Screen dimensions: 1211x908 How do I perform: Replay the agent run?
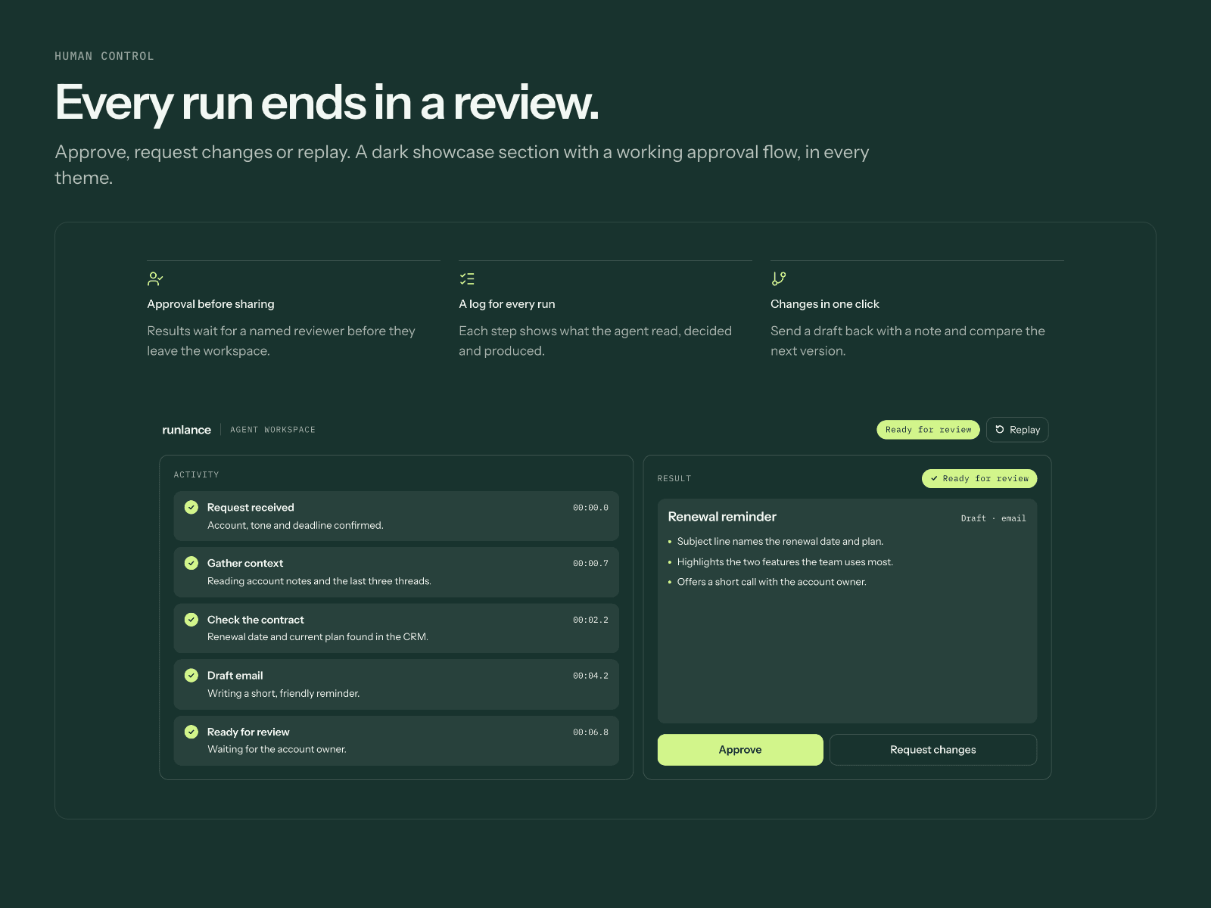1017,430
